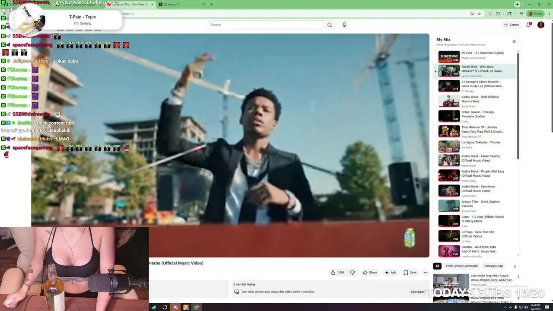Screen dimensions: 553x311
Task: Start voice search with the microphone icon
Action: pyautogui.click(x=344, y=25)
